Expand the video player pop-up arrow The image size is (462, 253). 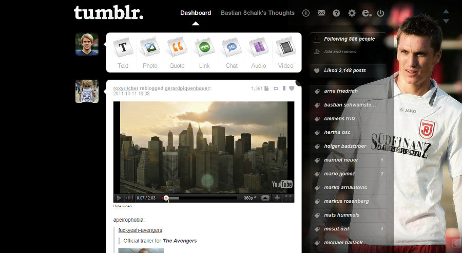point(265,198)
